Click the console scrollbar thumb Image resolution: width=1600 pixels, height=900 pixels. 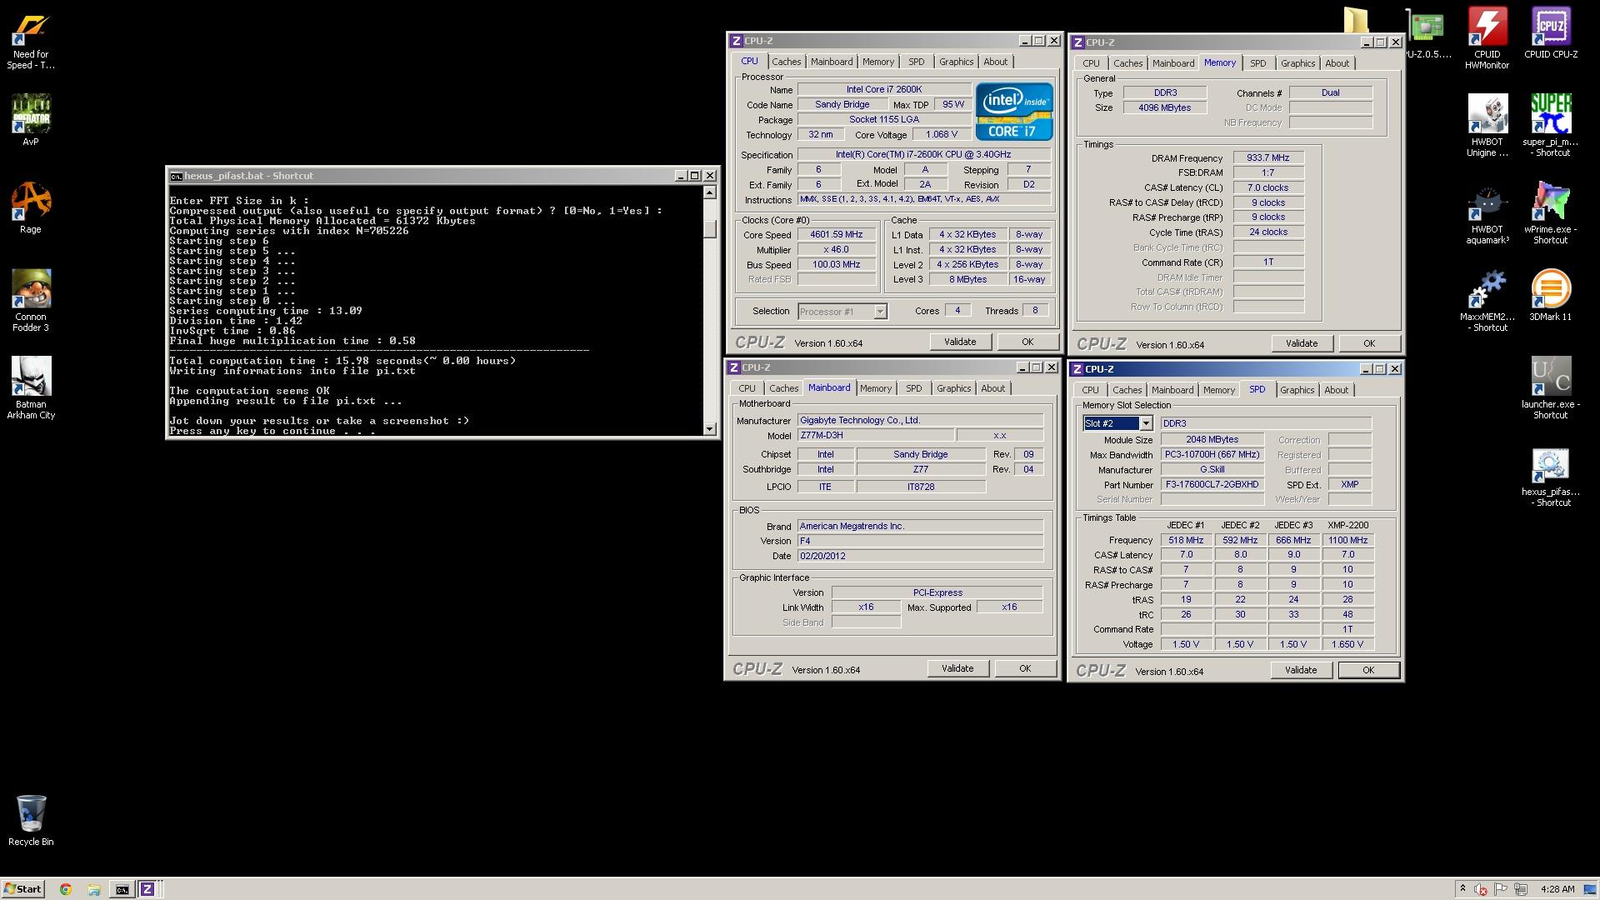[710, 228]
